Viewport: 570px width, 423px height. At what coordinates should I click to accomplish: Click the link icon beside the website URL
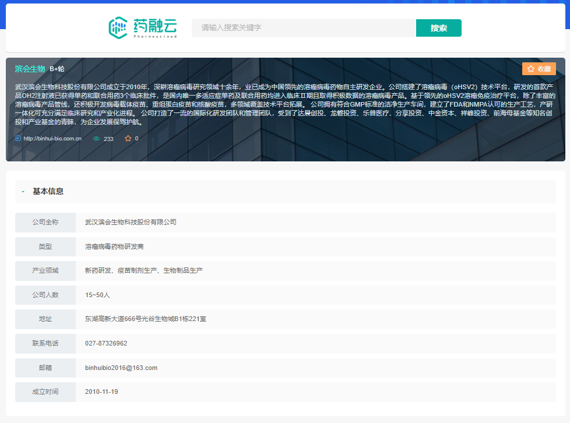tap(18, 139)
